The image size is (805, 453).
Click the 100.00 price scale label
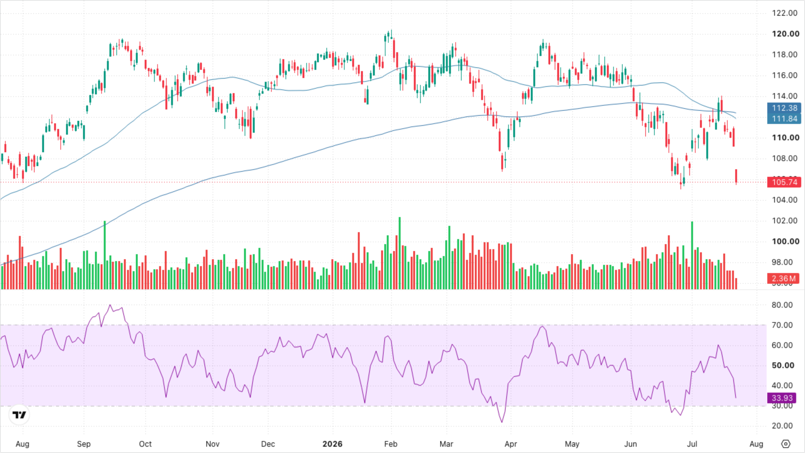pyautogui.click(x=786, y=241)
